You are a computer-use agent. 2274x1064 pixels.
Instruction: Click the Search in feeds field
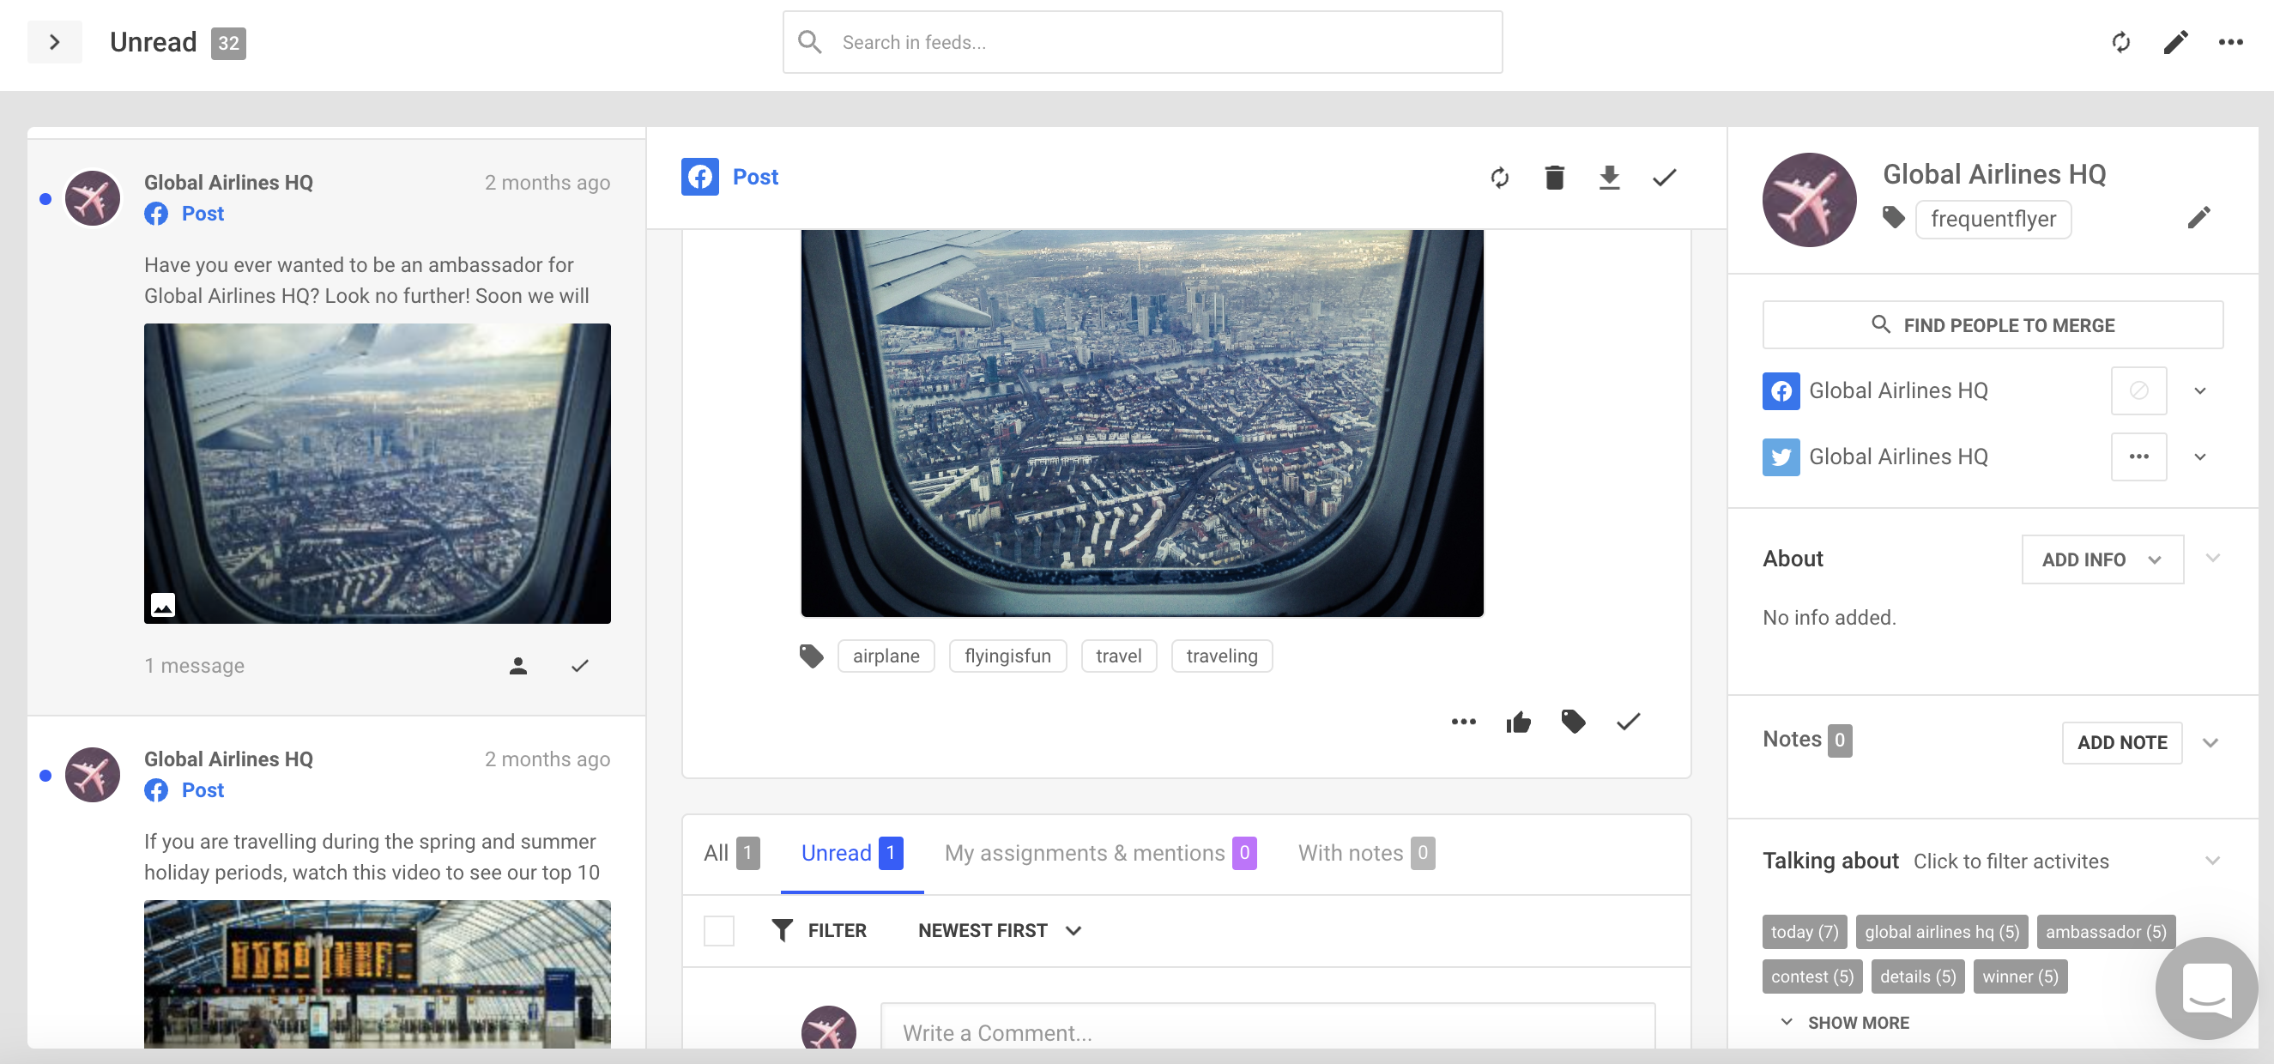click(x=1142, y=42)
